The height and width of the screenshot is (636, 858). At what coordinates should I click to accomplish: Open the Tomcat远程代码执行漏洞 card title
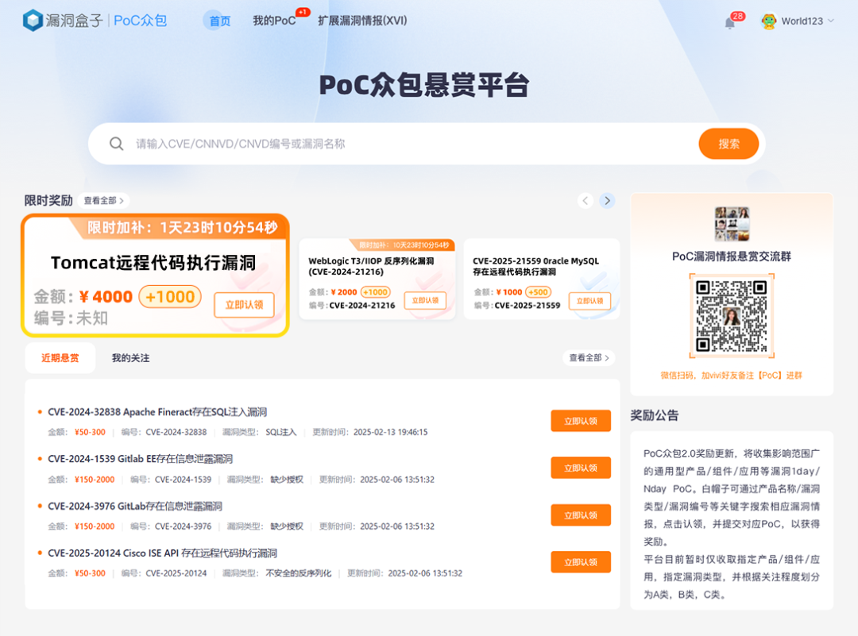click(x=153, y=263)
